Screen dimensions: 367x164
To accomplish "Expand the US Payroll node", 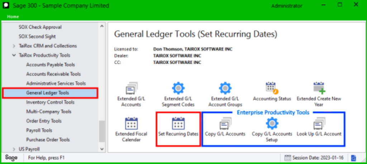I will click(14, 149).
